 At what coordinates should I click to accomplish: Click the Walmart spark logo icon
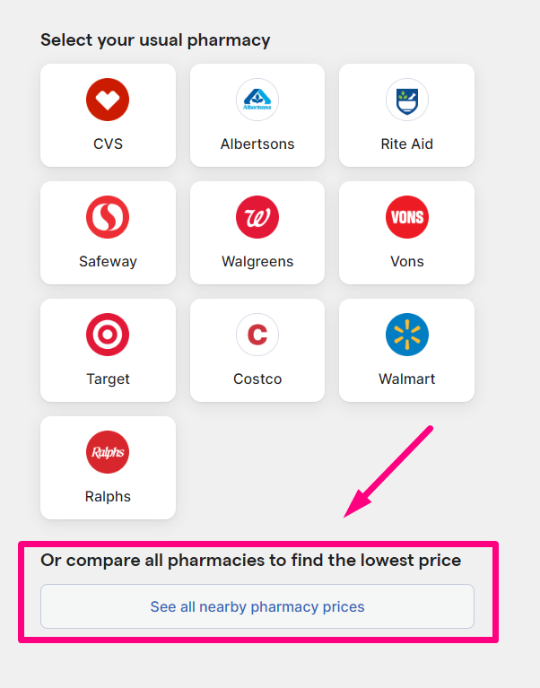[x=406, y=335]
